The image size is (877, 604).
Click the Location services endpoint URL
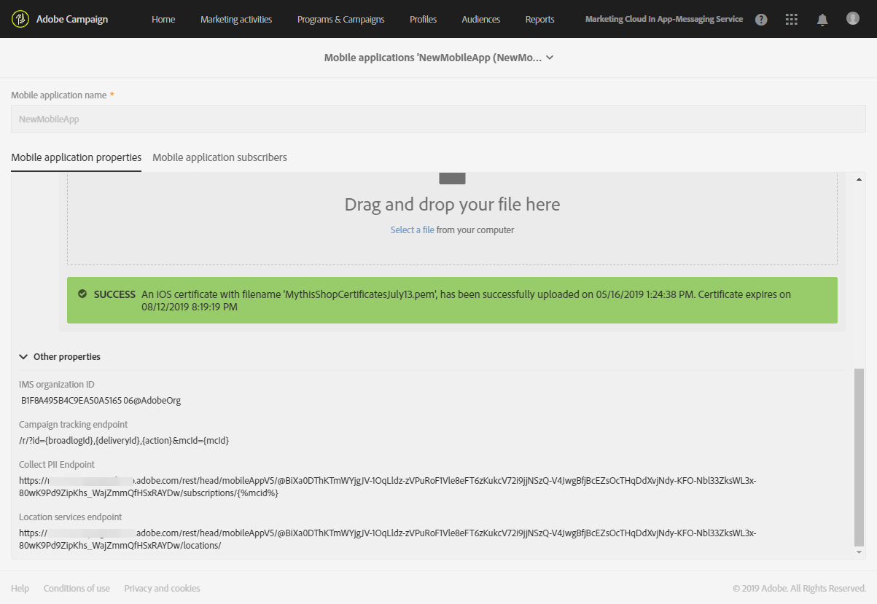[x=387, y=539]
